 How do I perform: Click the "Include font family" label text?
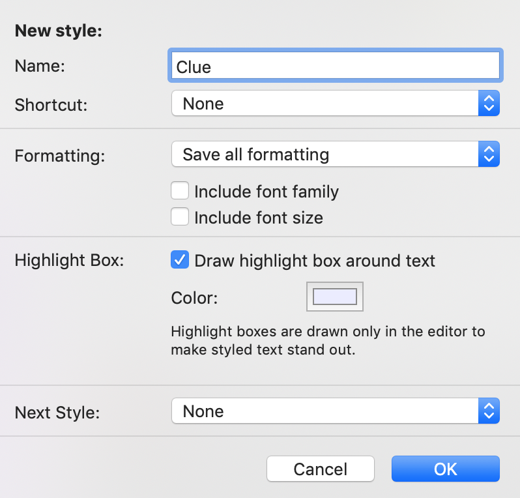coord(267,192)
